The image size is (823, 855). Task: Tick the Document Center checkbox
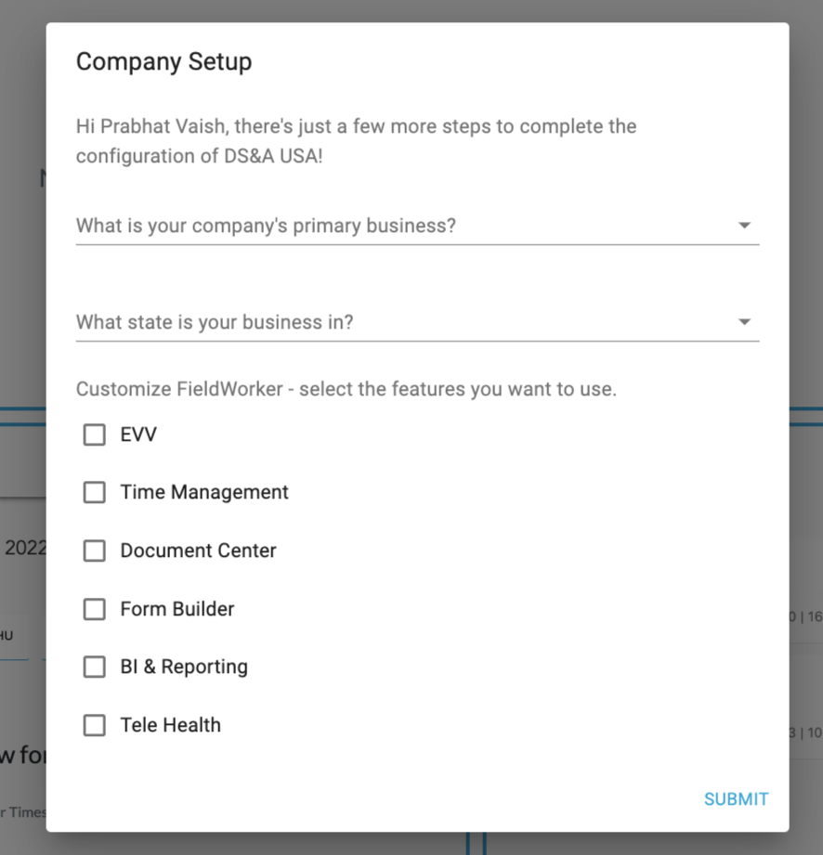point(95,551)
